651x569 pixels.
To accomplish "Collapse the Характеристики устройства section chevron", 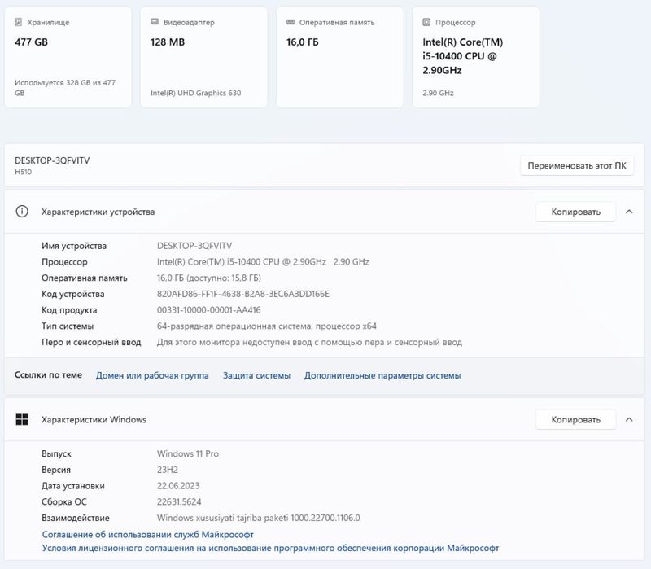I will [x=629, y=212].
